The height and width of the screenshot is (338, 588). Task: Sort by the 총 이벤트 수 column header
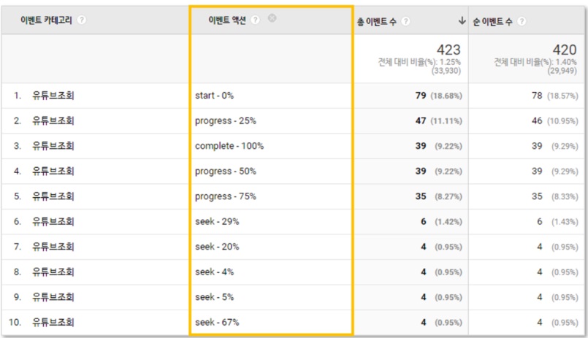[x=376, y=22]
